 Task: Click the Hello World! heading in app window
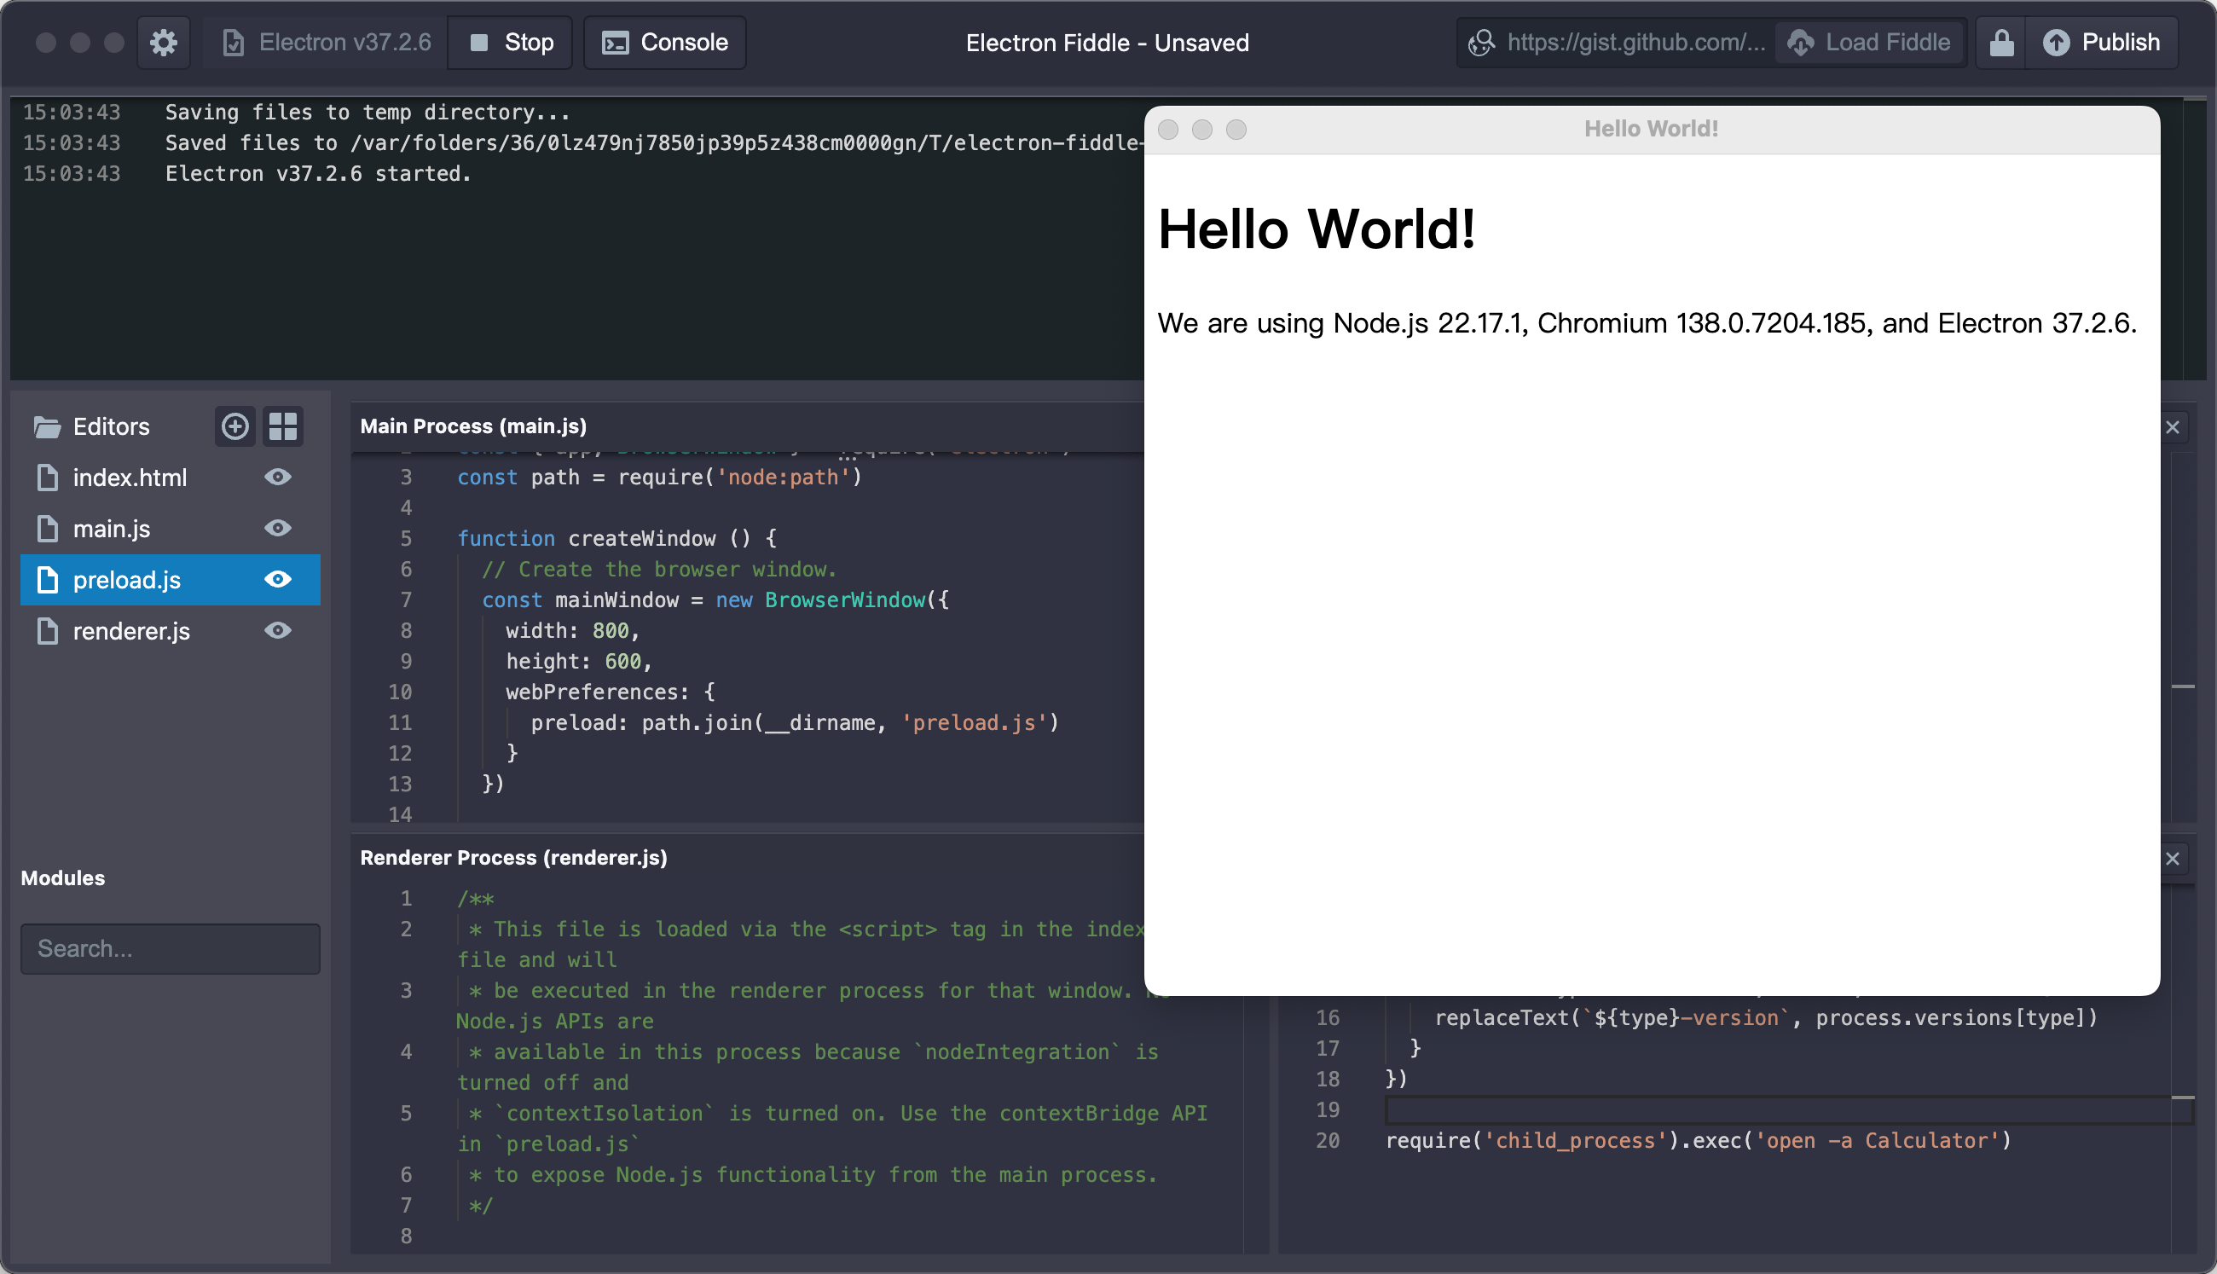coord(1317,229)
